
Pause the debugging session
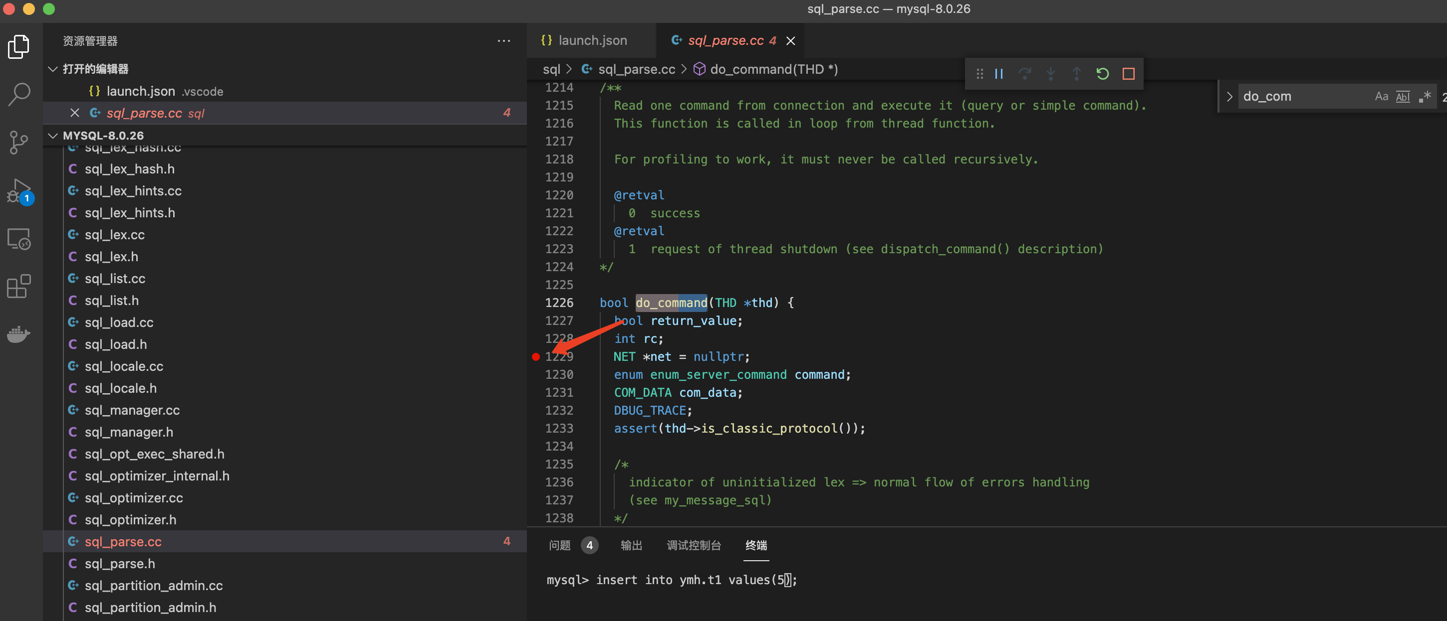point(999,74)
